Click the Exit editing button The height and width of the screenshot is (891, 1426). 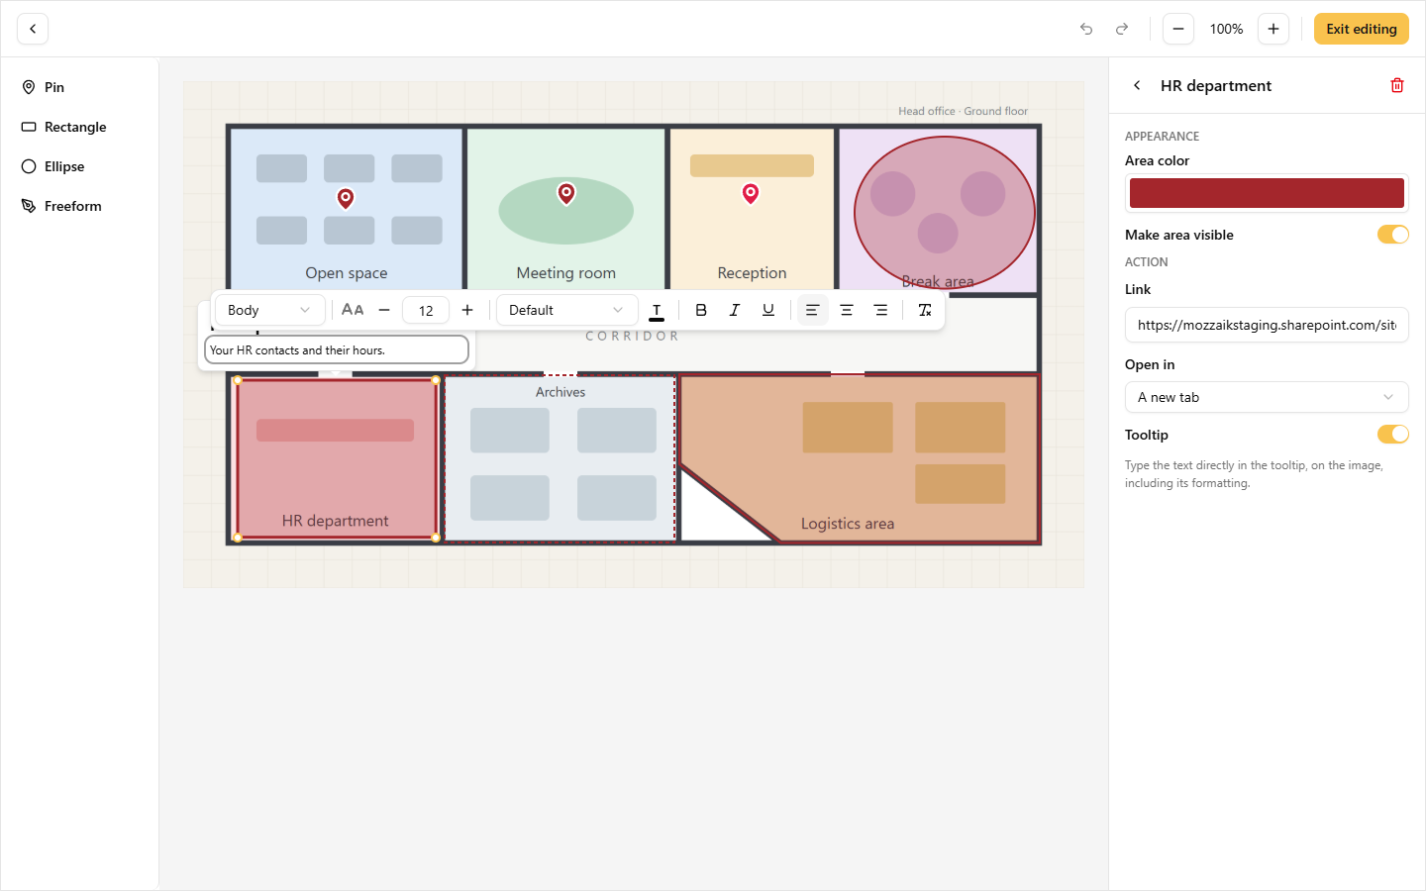(1362, 29)
